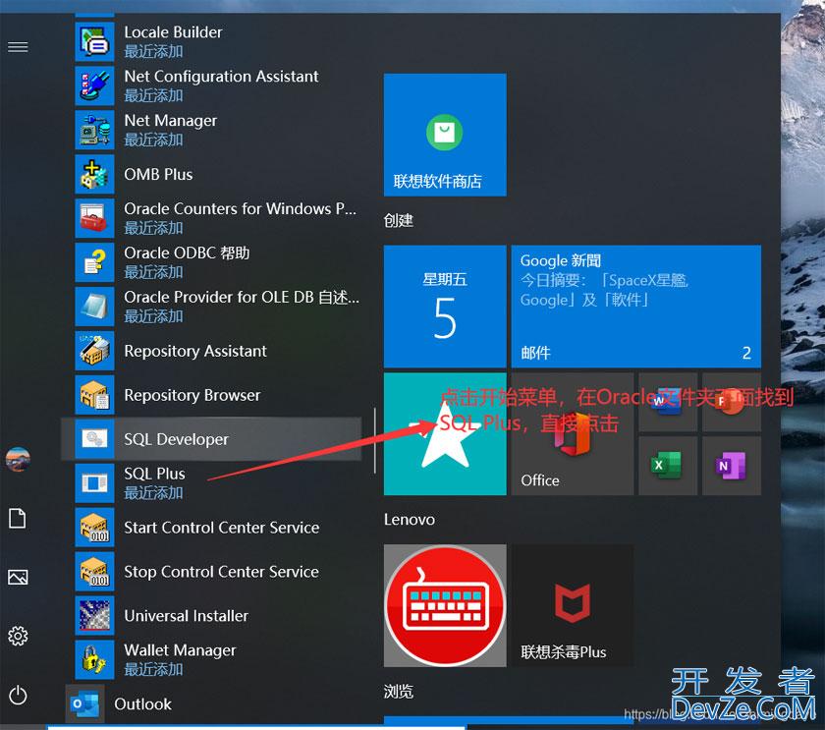Select the Repository Browser entry text
Image resolution: width=825 pixels, height=730 pixels.
(x=192, y=395)
